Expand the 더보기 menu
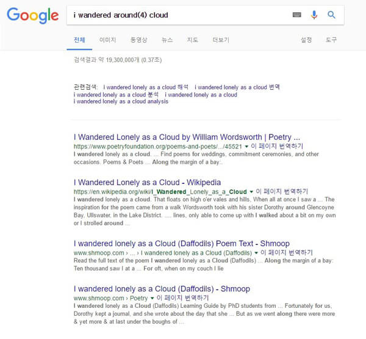Viewport: 366px width, 339px height. pos(221,40)
